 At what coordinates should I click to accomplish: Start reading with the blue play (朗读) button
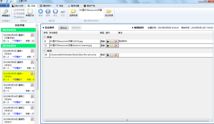pyautogui.click(x=40, y=11)
